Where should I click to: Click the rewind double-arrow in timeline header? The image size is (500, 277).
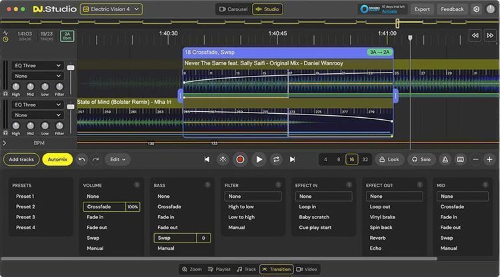[x=475, y=35]
